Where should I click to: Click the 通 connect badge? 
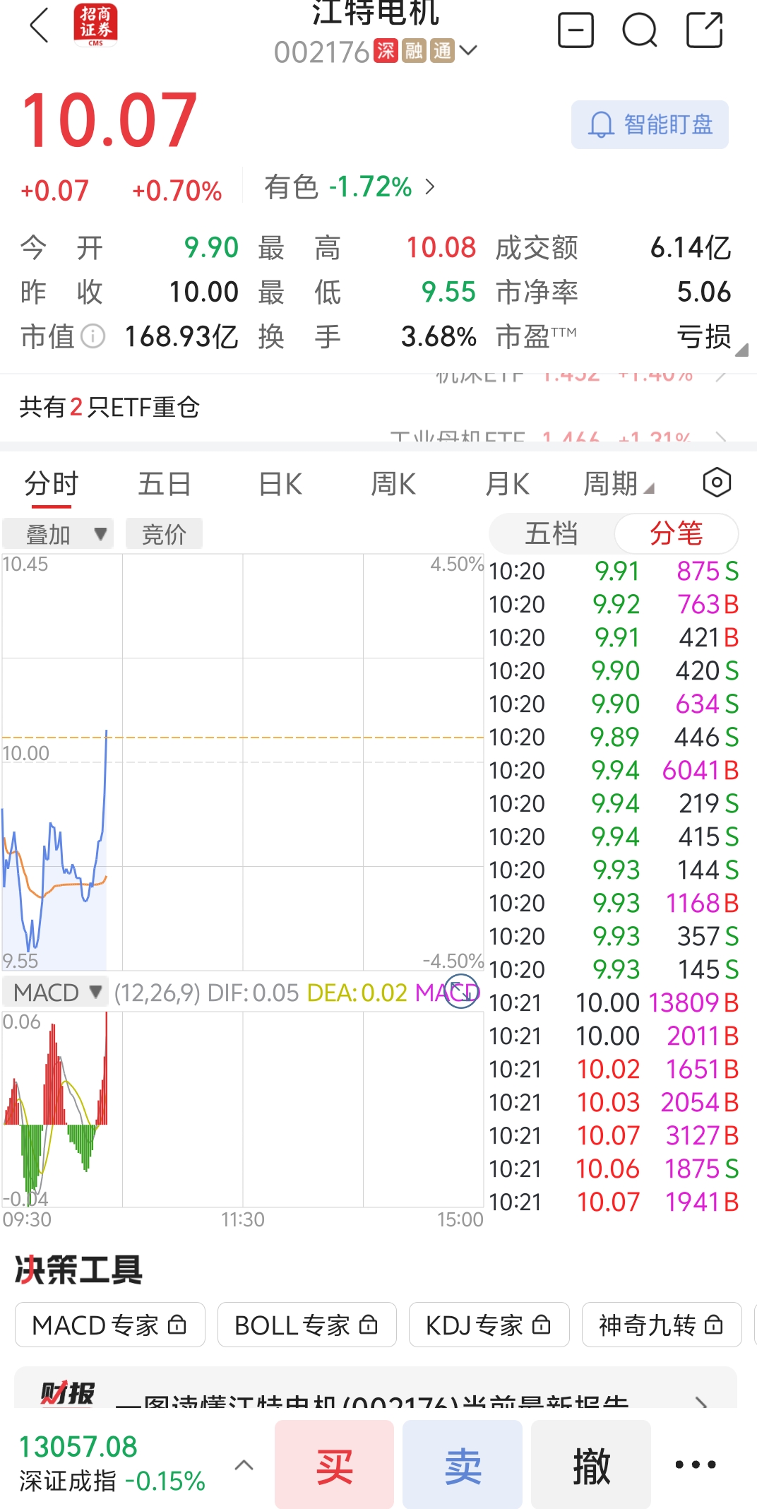point(442,51)
